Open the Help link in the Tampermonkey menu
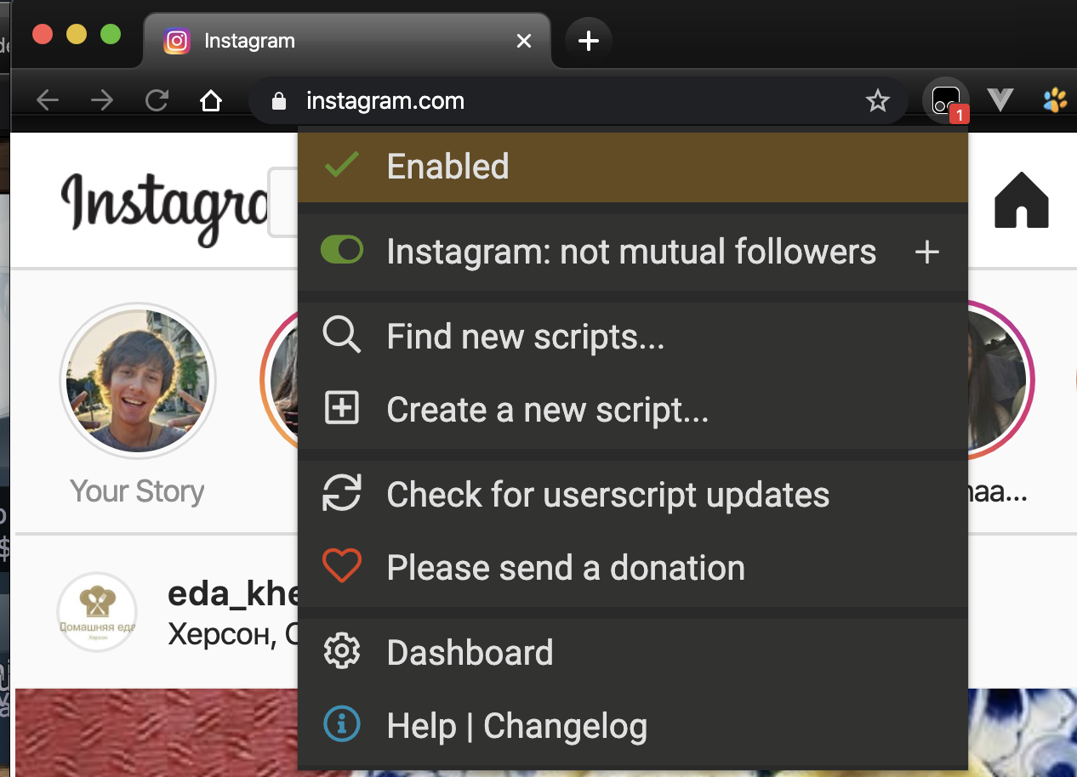1077x777 pixels. pos(422,727)
